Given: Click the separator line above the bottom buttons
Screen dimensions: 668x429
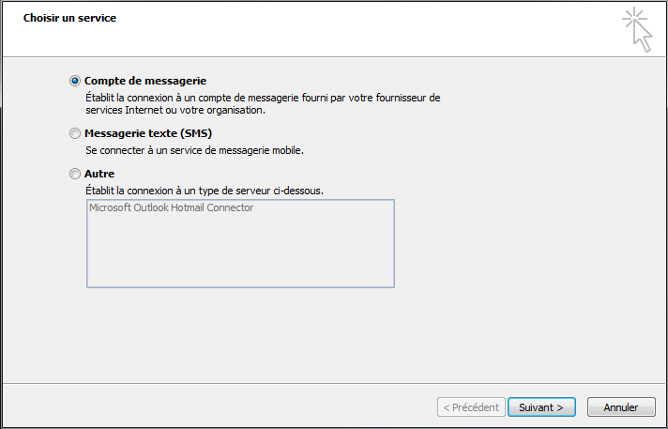Looking at the screenshot, I should pos(334,383).
